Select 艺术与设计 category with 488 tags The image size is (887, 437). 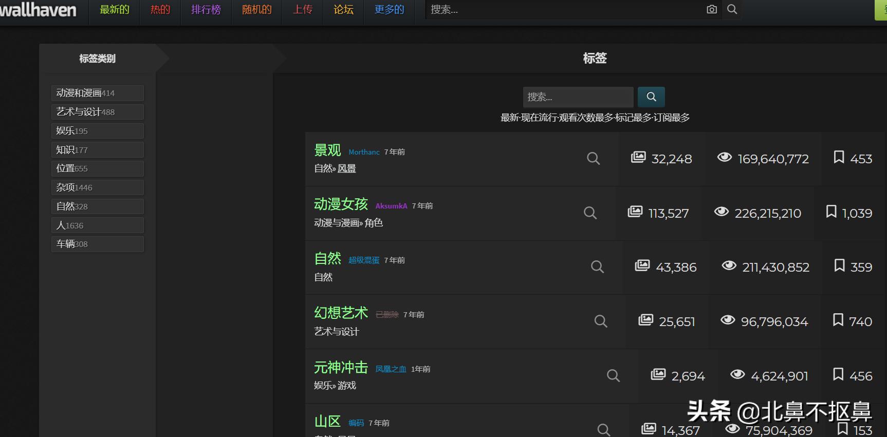pyautogui.click(x=98, y=112)
